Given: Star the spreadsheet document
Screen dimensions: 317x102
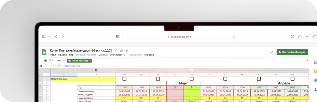Looking at the screenshot, I should pos(116,50).
